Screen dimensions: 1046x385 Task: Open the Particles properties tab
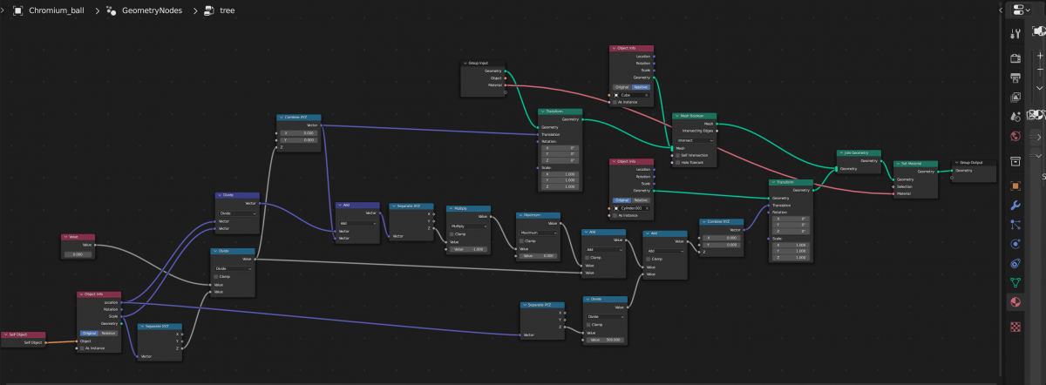click(x=1015, y=224)
